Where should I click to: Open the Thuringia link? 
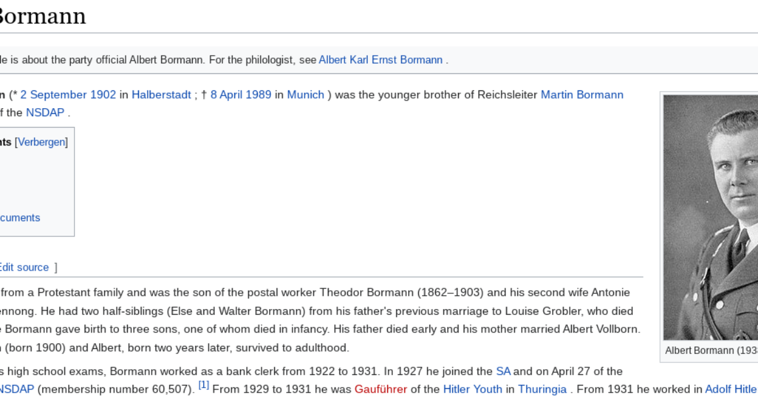543,389
